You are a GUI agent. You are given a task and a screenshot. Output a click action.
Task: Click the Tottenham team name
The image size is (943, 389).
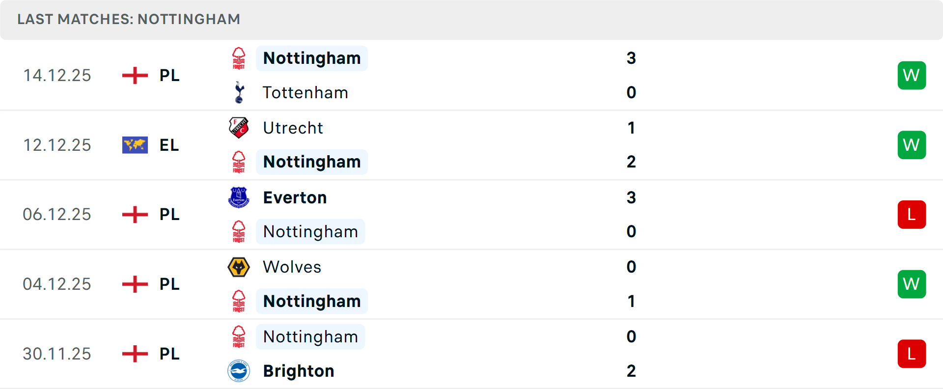tap(305, 92)
